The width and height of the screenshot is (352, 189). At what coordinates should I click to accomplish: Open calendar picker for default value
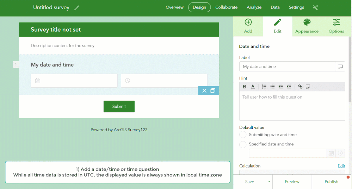(331, 153)
